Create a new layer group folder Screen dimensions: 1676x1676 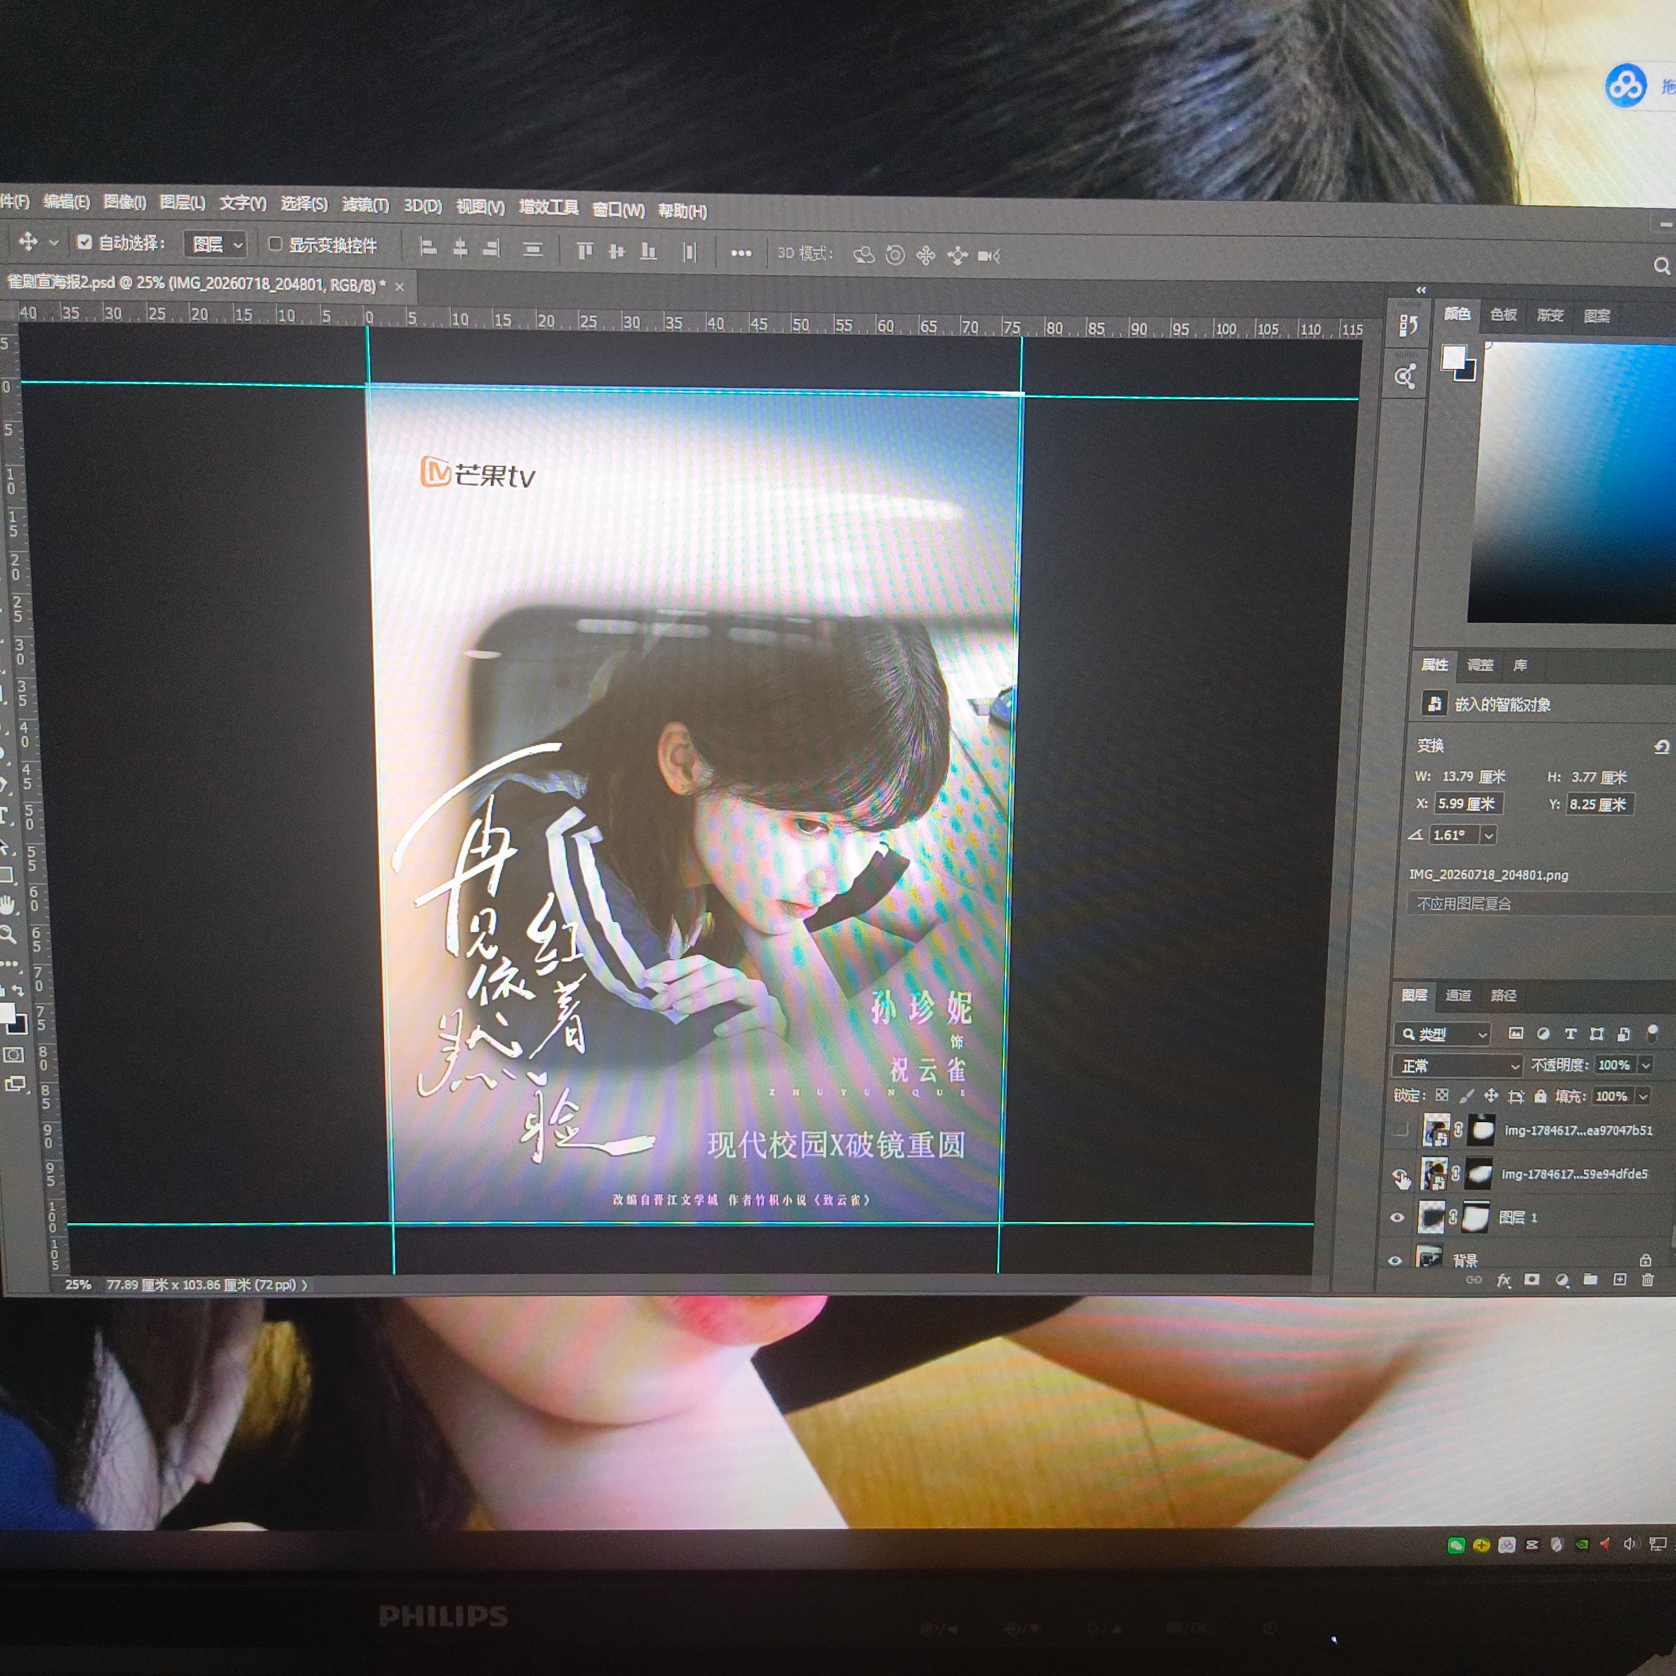1590,1279
